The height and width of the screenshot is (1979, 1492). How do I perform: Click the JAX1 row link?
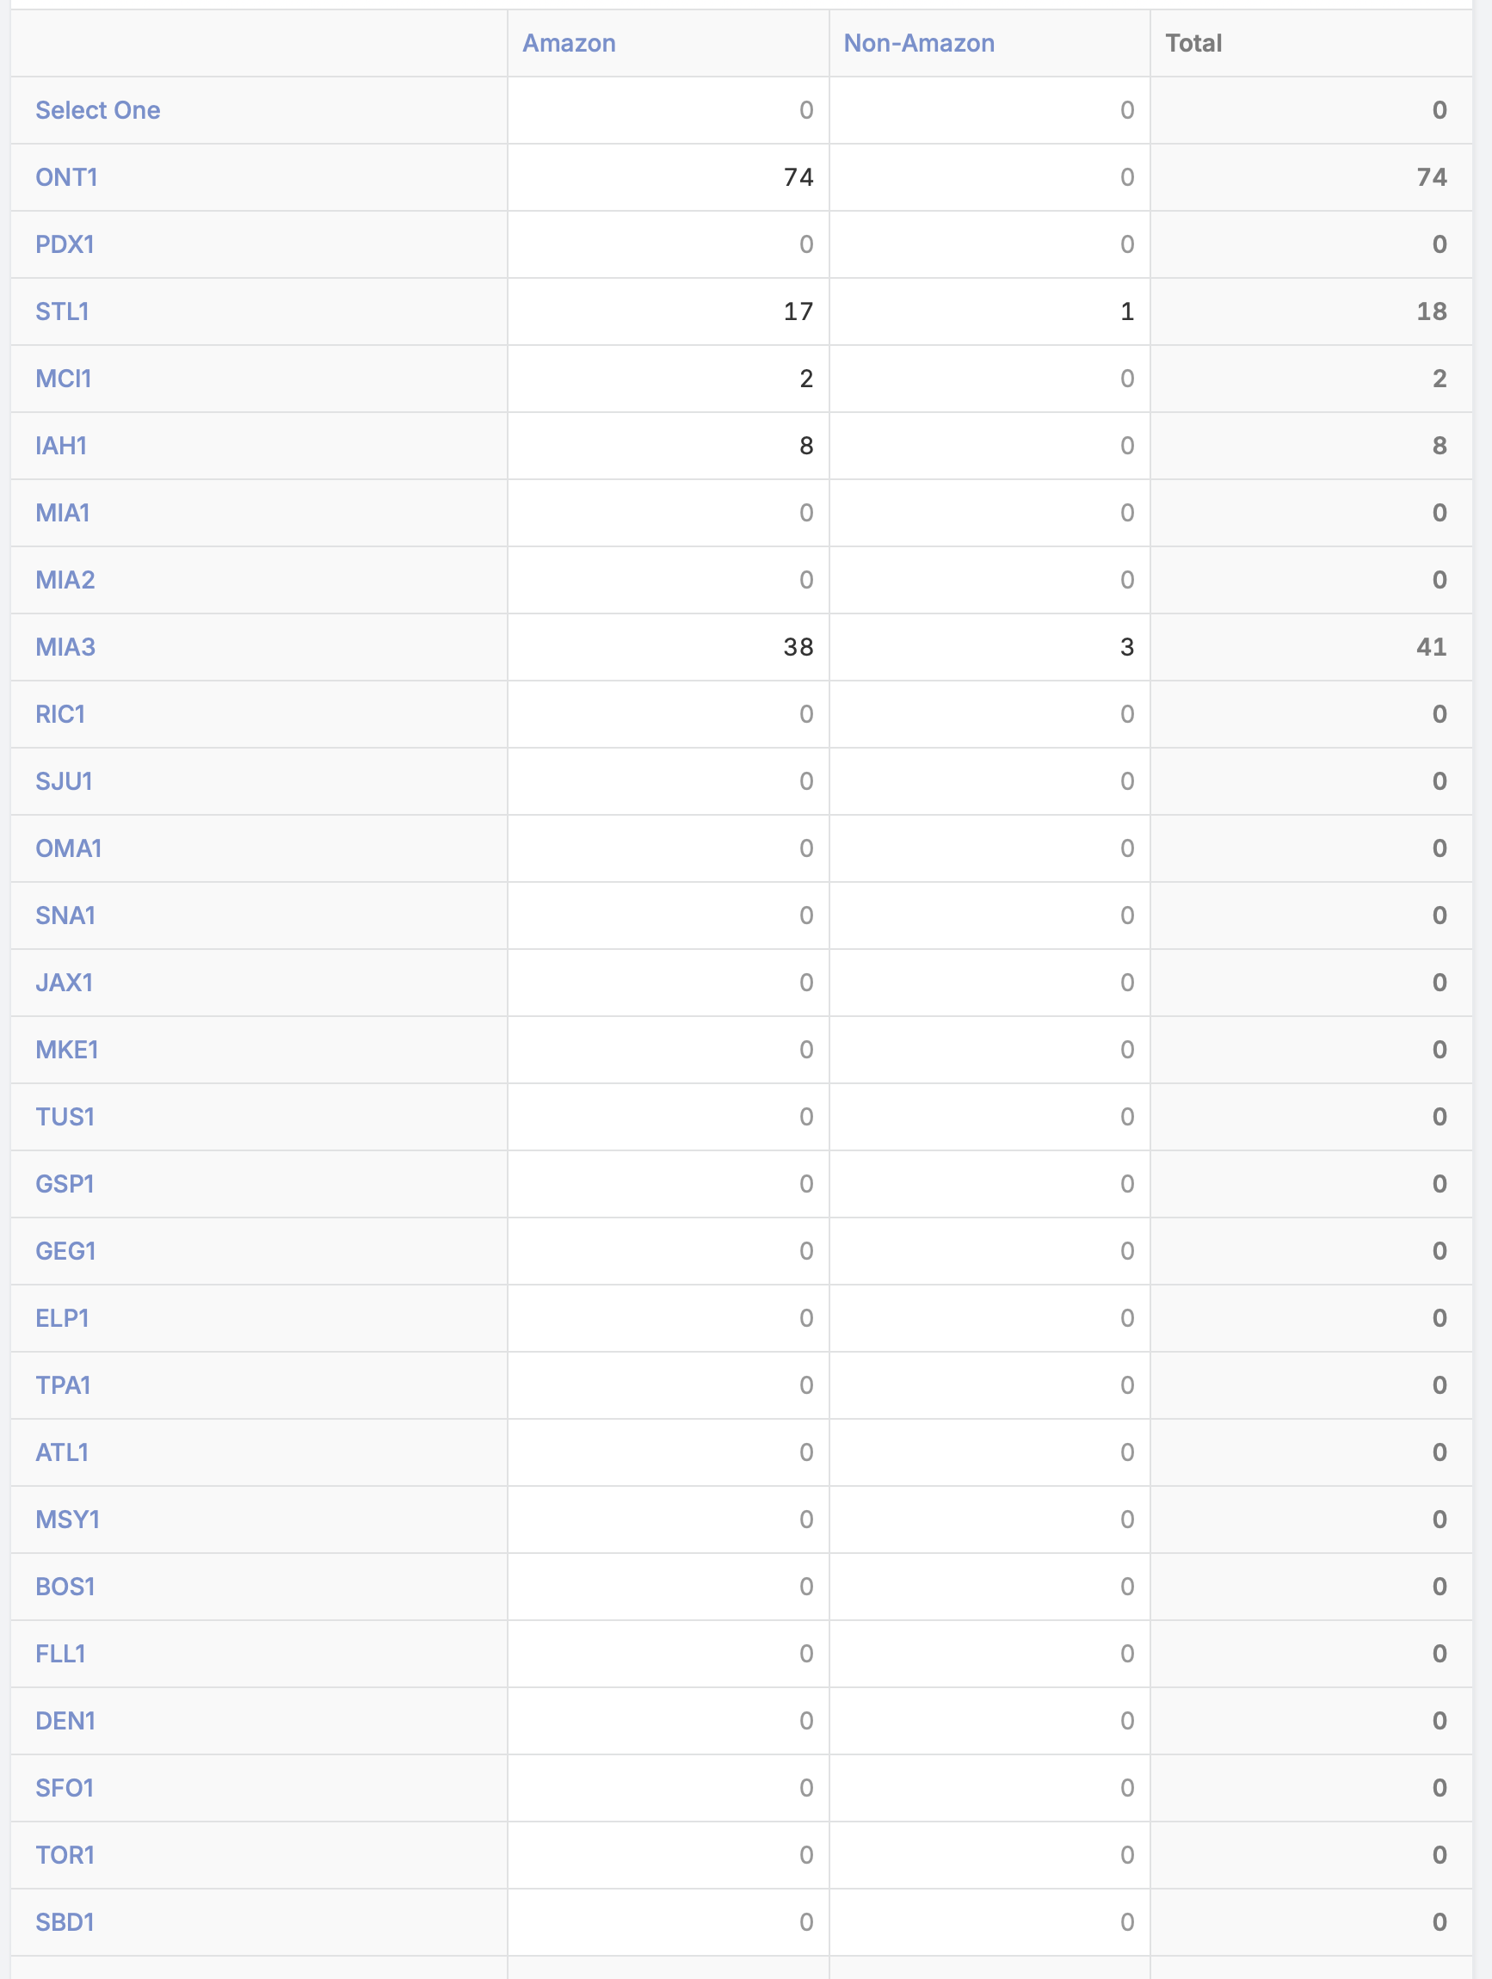point(64,983)
